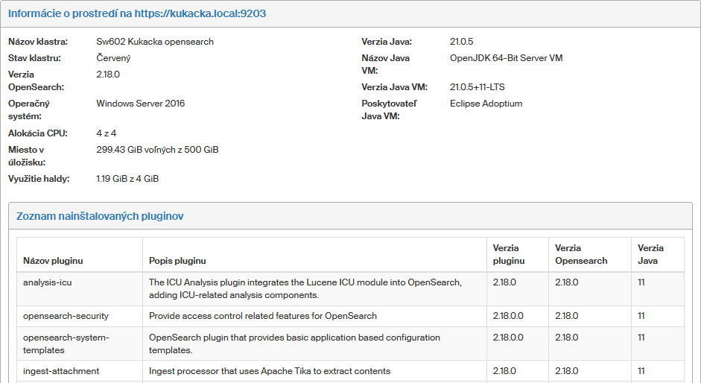Click the cluster status value 'Červený'
This screenshot has height=383, width=701.
coord(113,58)
